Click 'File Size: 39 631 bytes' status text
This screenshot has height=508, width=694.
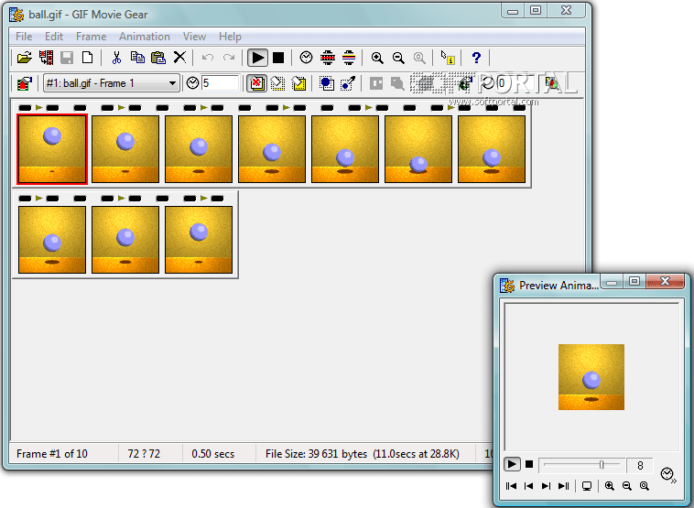pos(316,454)
